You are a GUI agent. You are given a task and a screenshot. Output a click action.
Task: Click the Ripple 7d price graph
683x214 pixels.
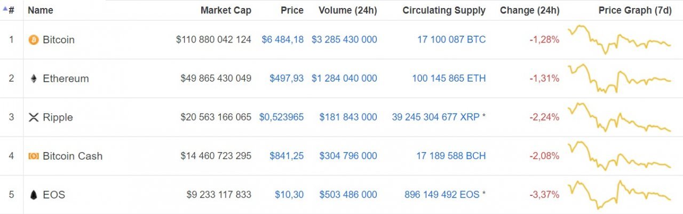point(619,117)
